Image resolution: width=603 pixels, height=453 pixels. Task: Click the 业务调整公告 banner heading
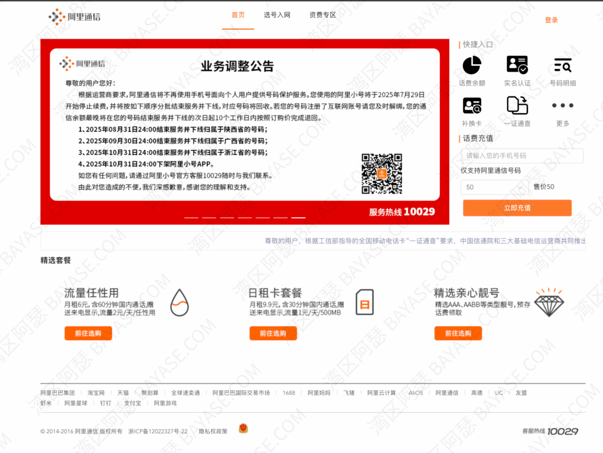[237, 66]
